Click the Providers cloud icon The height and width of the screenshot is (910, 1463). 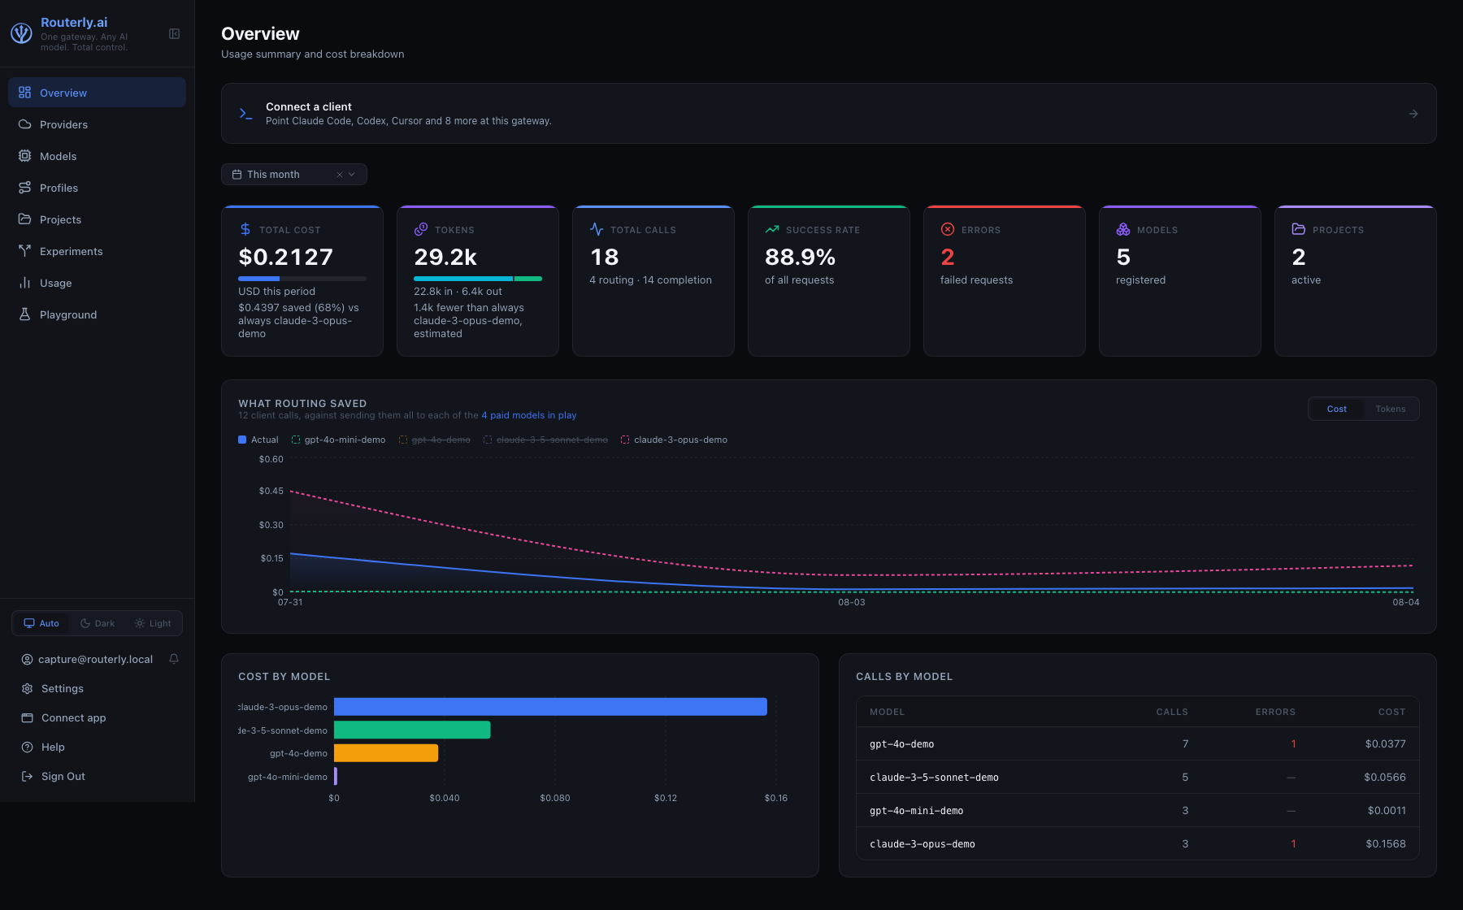point(25,124)
